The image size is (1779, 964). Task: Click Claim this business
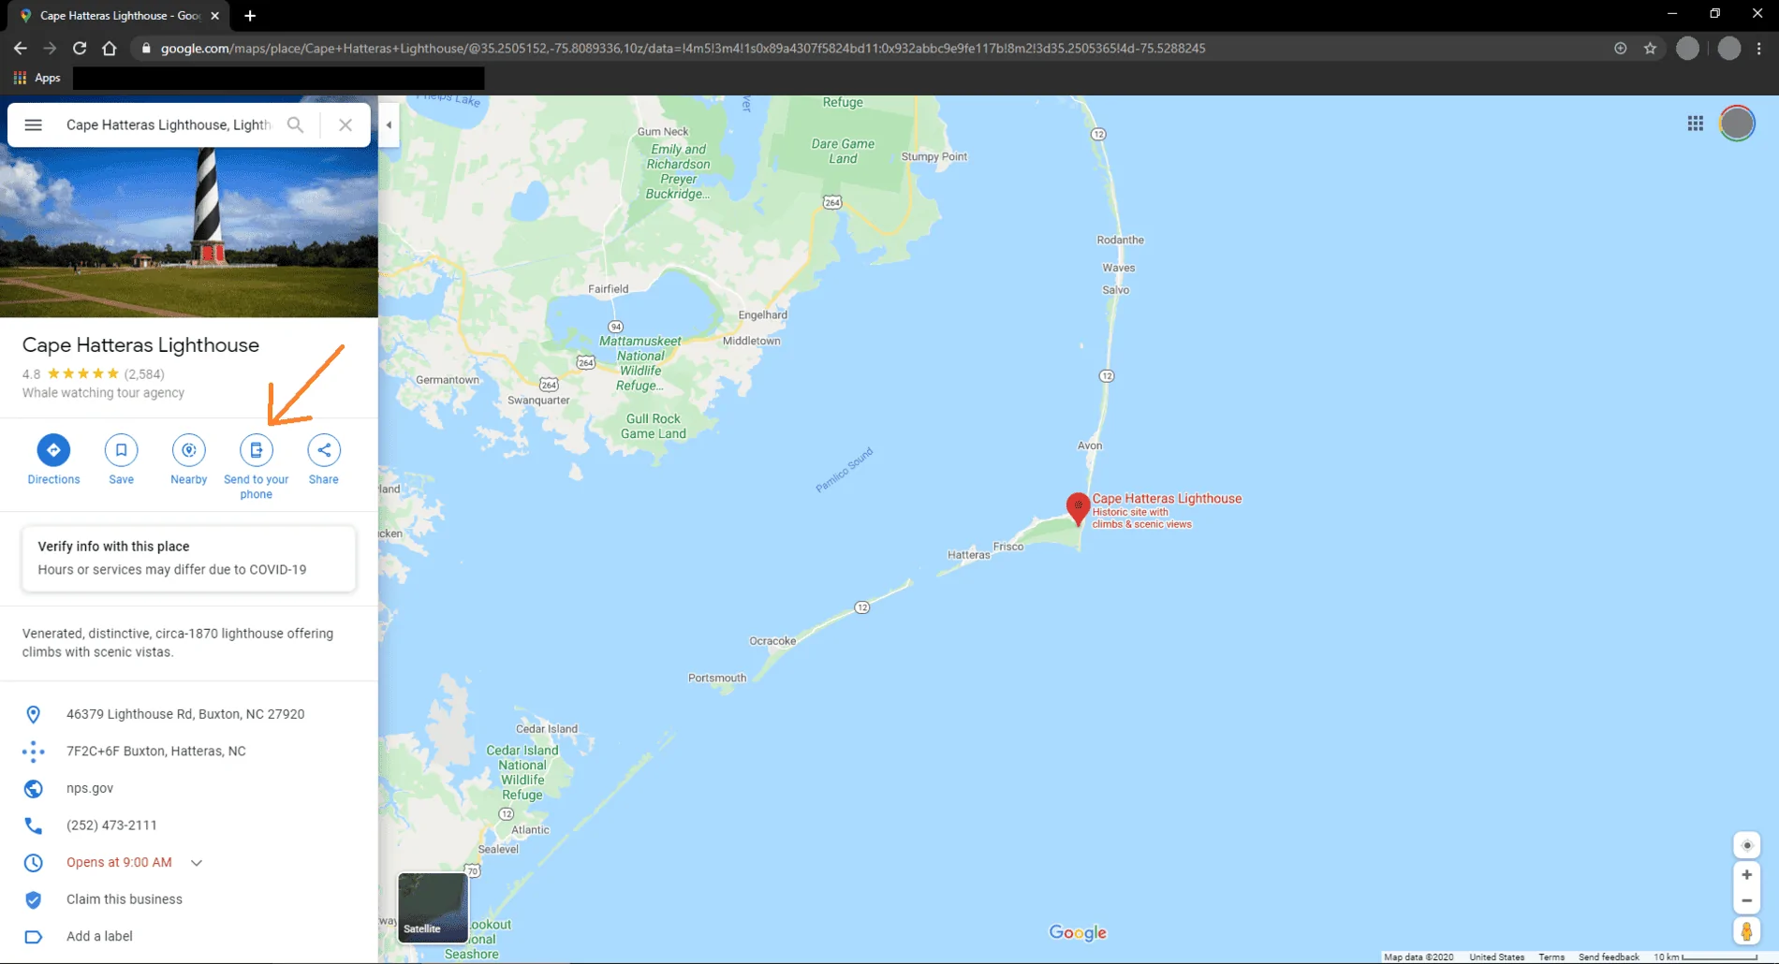125,899
